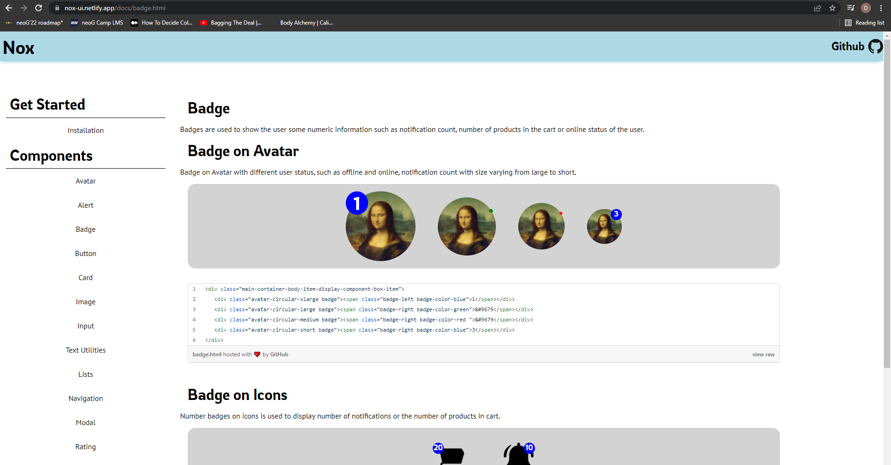Open the Navigation component page
The image size is (891, 465).
(x=86, y=399)
